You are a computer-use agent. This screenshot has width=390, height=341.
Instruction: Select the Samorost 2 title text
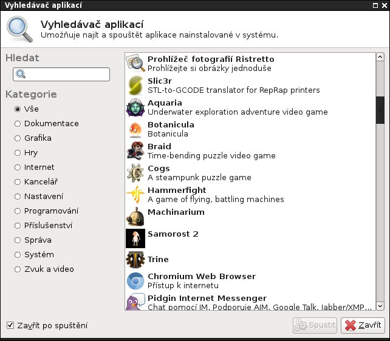point(173,234)
